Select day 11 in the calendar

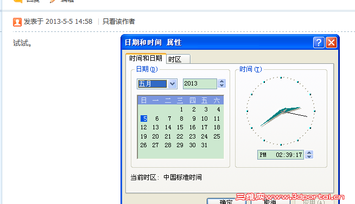click(x=217, y=119)
